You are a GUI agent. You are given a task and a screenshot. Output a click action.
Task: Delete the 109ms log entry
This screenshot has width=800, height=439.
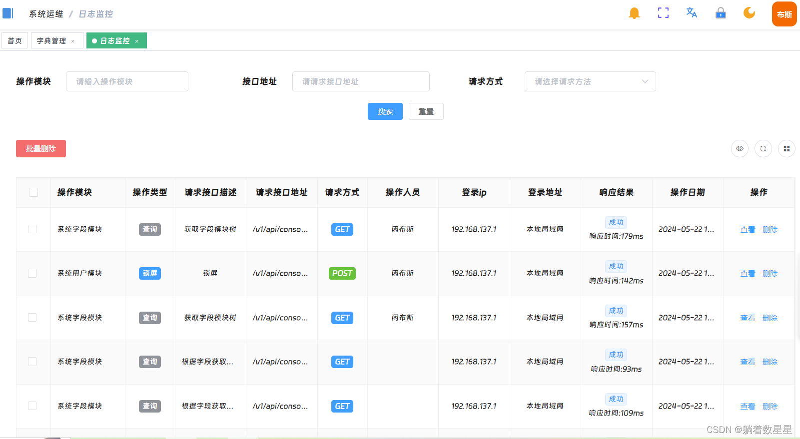(770, 406)
